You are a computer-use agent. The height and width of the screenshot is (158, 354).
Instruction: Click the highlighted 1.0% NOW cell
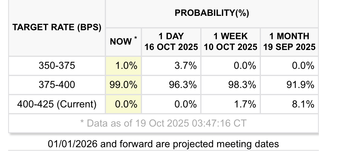coord(123,66)
